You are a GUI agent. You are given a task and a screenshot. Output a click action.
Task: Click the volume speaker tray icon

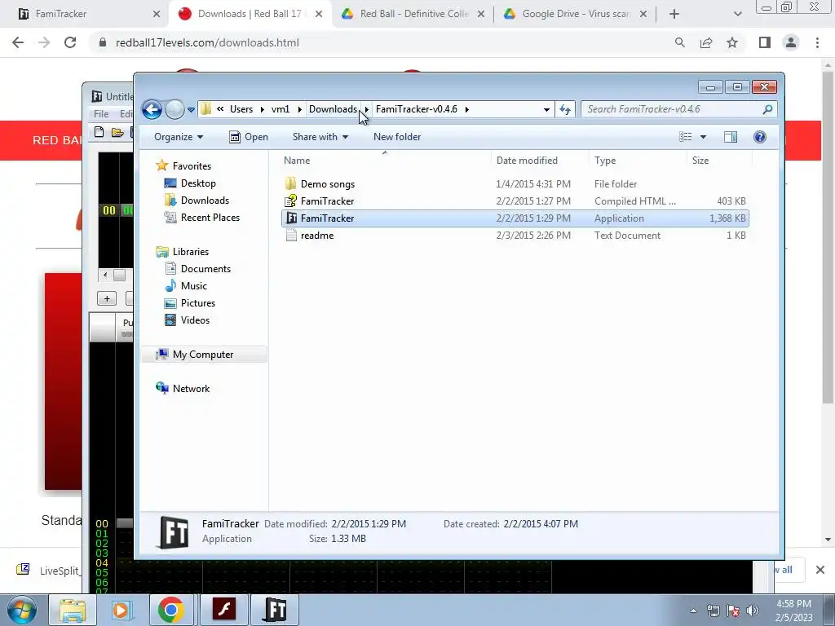point(753,611)
